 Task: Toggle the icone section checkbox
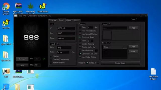(x=109, y=24)
